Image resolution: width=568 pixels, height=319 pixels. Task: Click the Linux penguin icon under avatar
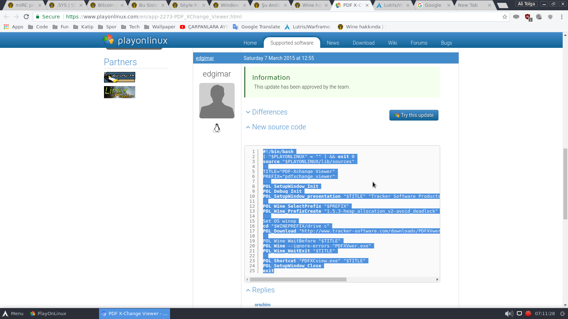pos(217,128)
